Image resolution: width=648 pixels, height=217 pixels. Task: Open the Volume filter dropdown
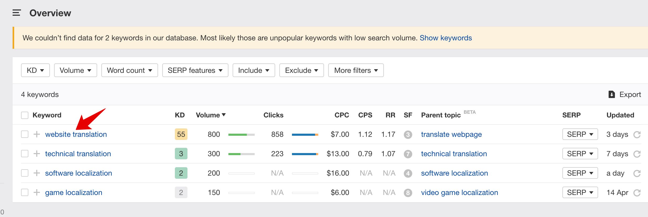point(76,70)
